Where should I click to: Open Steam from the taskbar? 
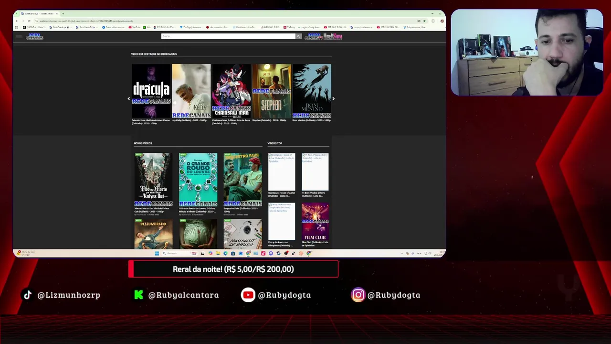click(278, 253)
